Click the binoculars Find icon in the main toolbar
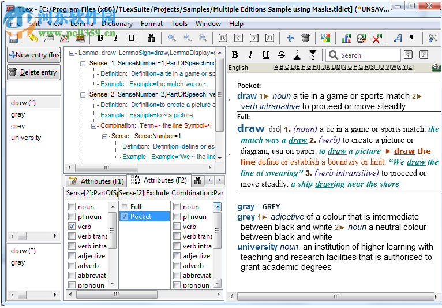 151,38
